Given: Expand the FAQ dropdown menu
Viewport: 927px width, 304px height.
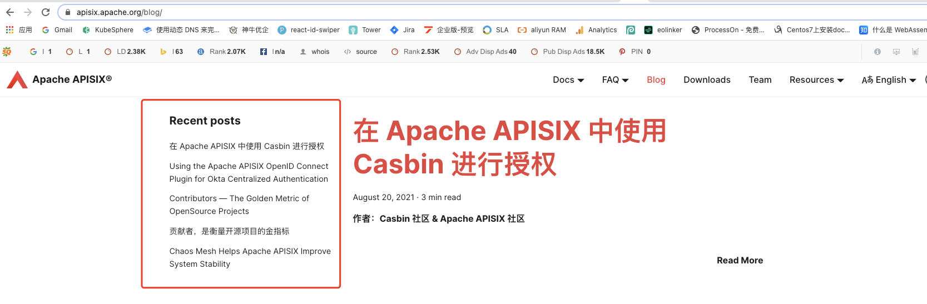Looking at the screenshot, I should 615,80.
